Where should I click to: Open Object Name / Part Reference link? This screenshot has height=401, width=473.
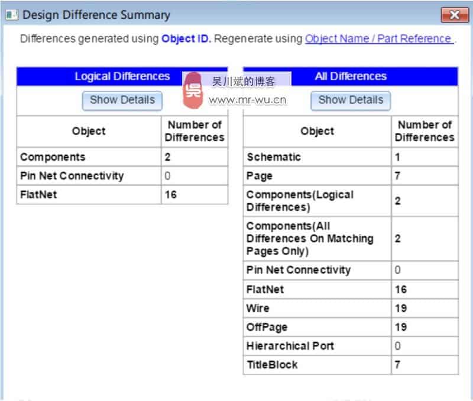379,39
